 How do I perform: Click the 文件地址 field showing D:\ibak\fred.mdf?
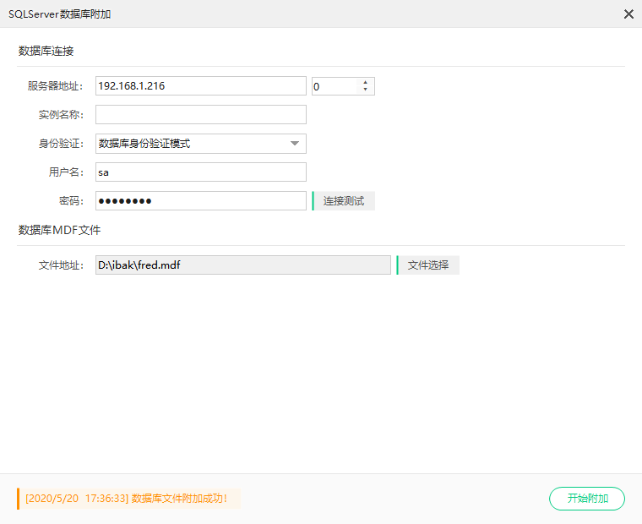pos(242,265)
